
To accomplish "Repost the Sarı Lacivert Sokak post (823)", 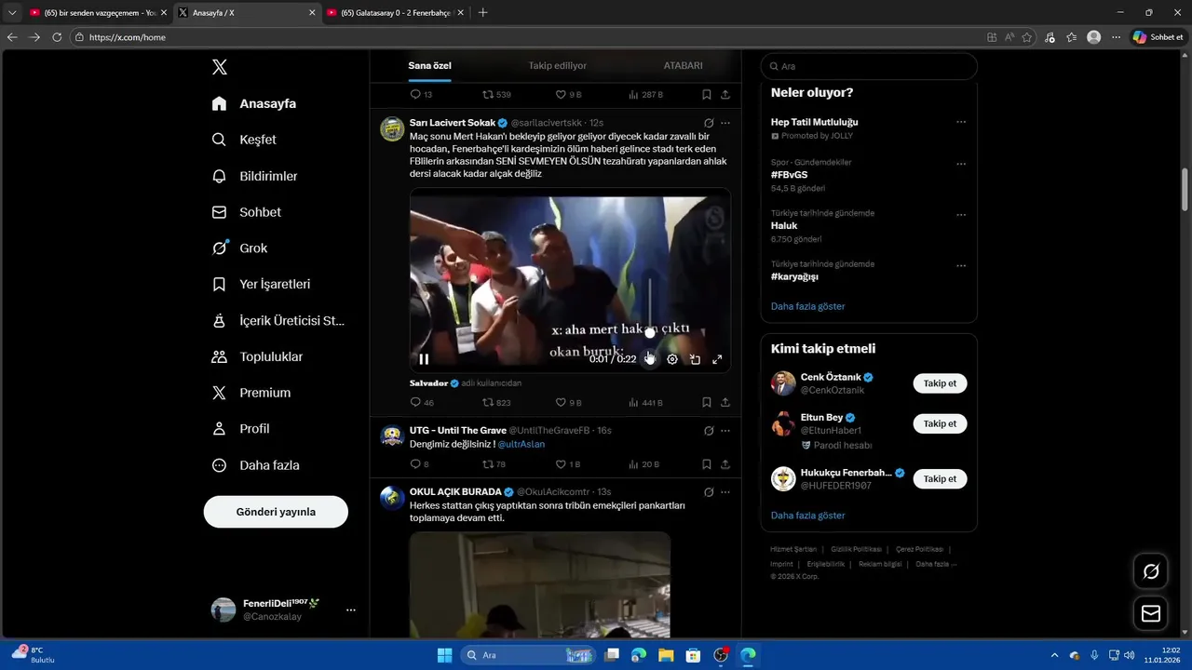I will [x=496, y=402].
